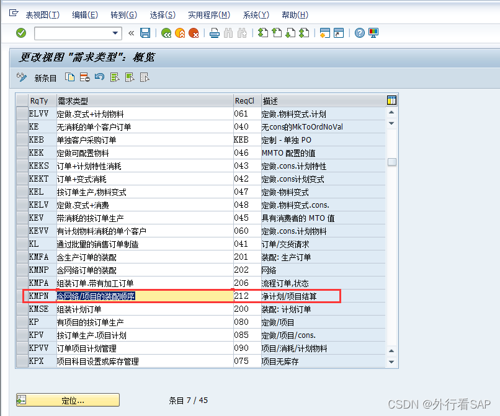
Task: Select row selector for KEL row
Action: (x=22, y=192)
